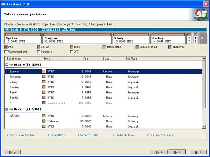
Task: Select the Unallocated 488.80MB row
Action: pos(103,103)
